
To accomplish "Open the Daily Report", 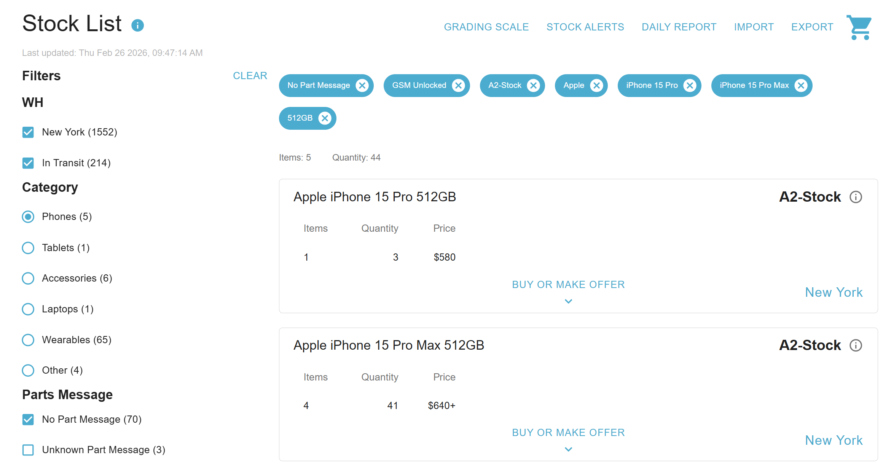I will click(679, 27).
